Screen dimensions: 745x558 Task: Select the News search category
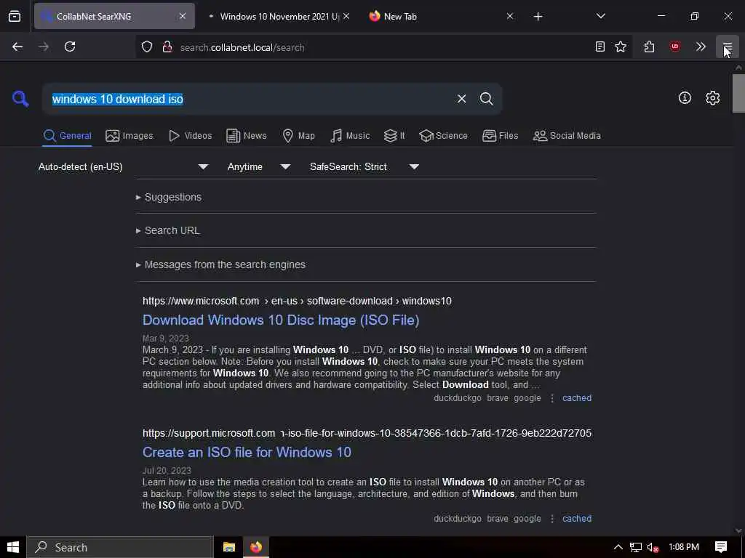pos(246,136)
